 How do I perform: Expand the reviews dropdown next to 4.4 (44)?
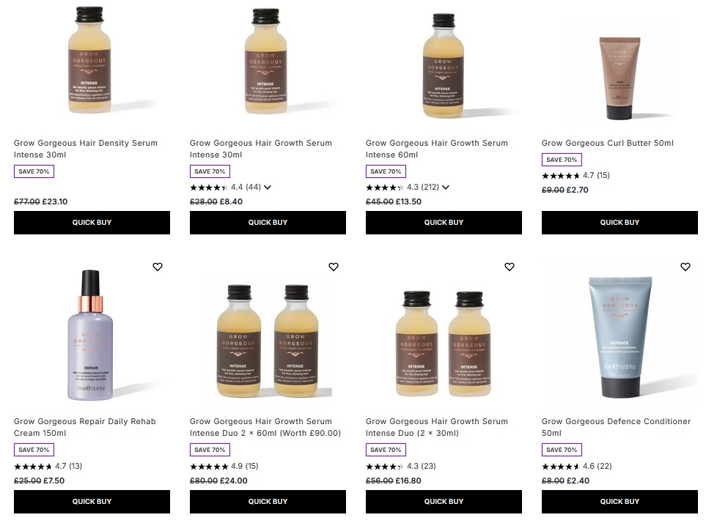(269, 187)
